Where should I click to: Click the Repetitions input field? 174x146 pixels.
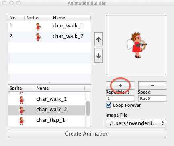[x=120, y=98]
